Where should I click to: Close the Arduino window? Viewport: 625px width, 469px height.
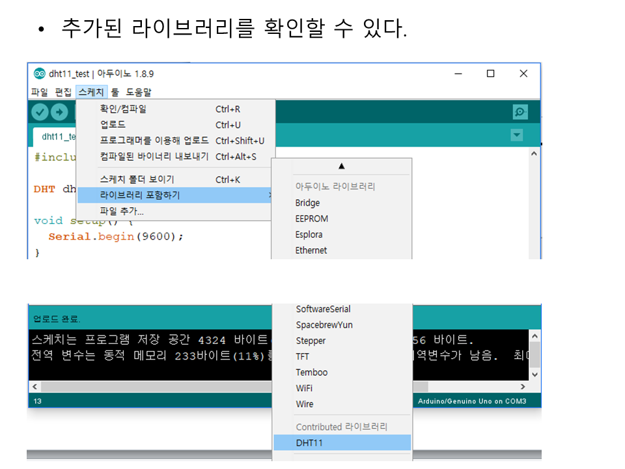[x=523, y=74]
